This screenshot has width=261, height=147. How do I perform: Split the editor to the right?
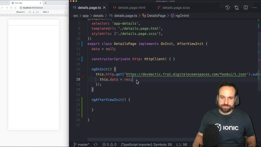(x=246, y=7)
